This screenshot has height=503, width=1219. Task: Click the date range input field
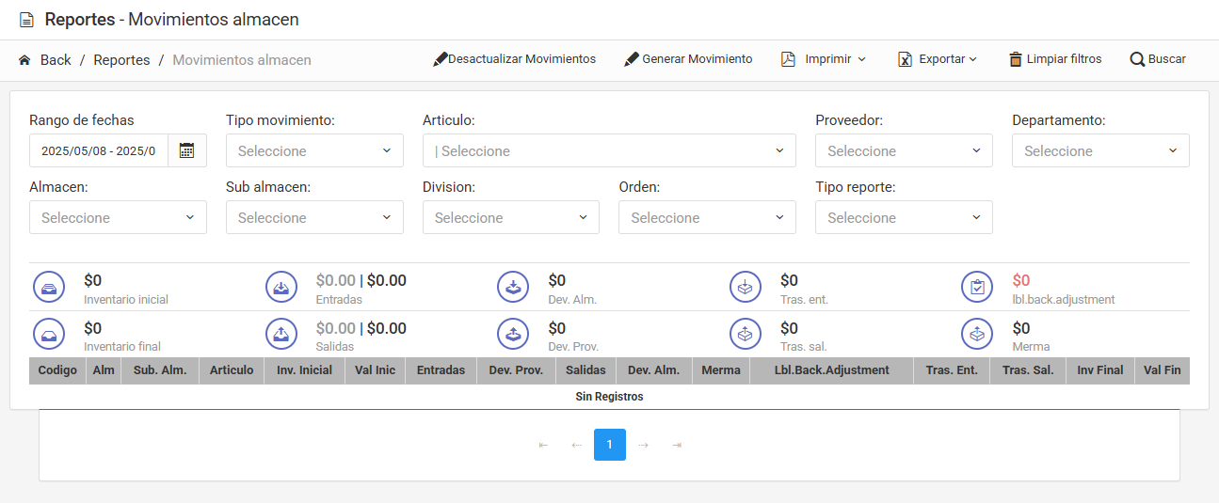[99, 150]
